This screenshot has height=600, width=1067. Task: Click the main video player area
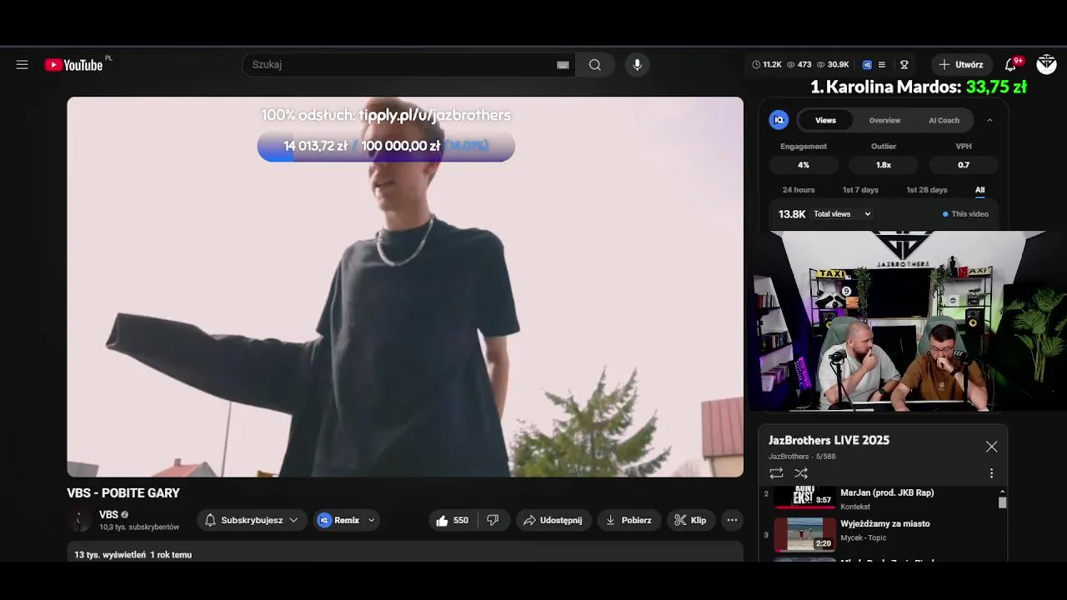click(405, 287)
